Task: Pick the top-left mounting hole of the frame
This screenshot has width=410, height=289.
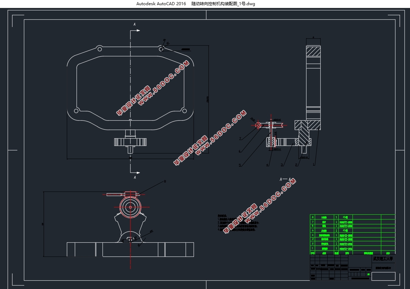Action: pyautogui.click(x=99, y=48)
